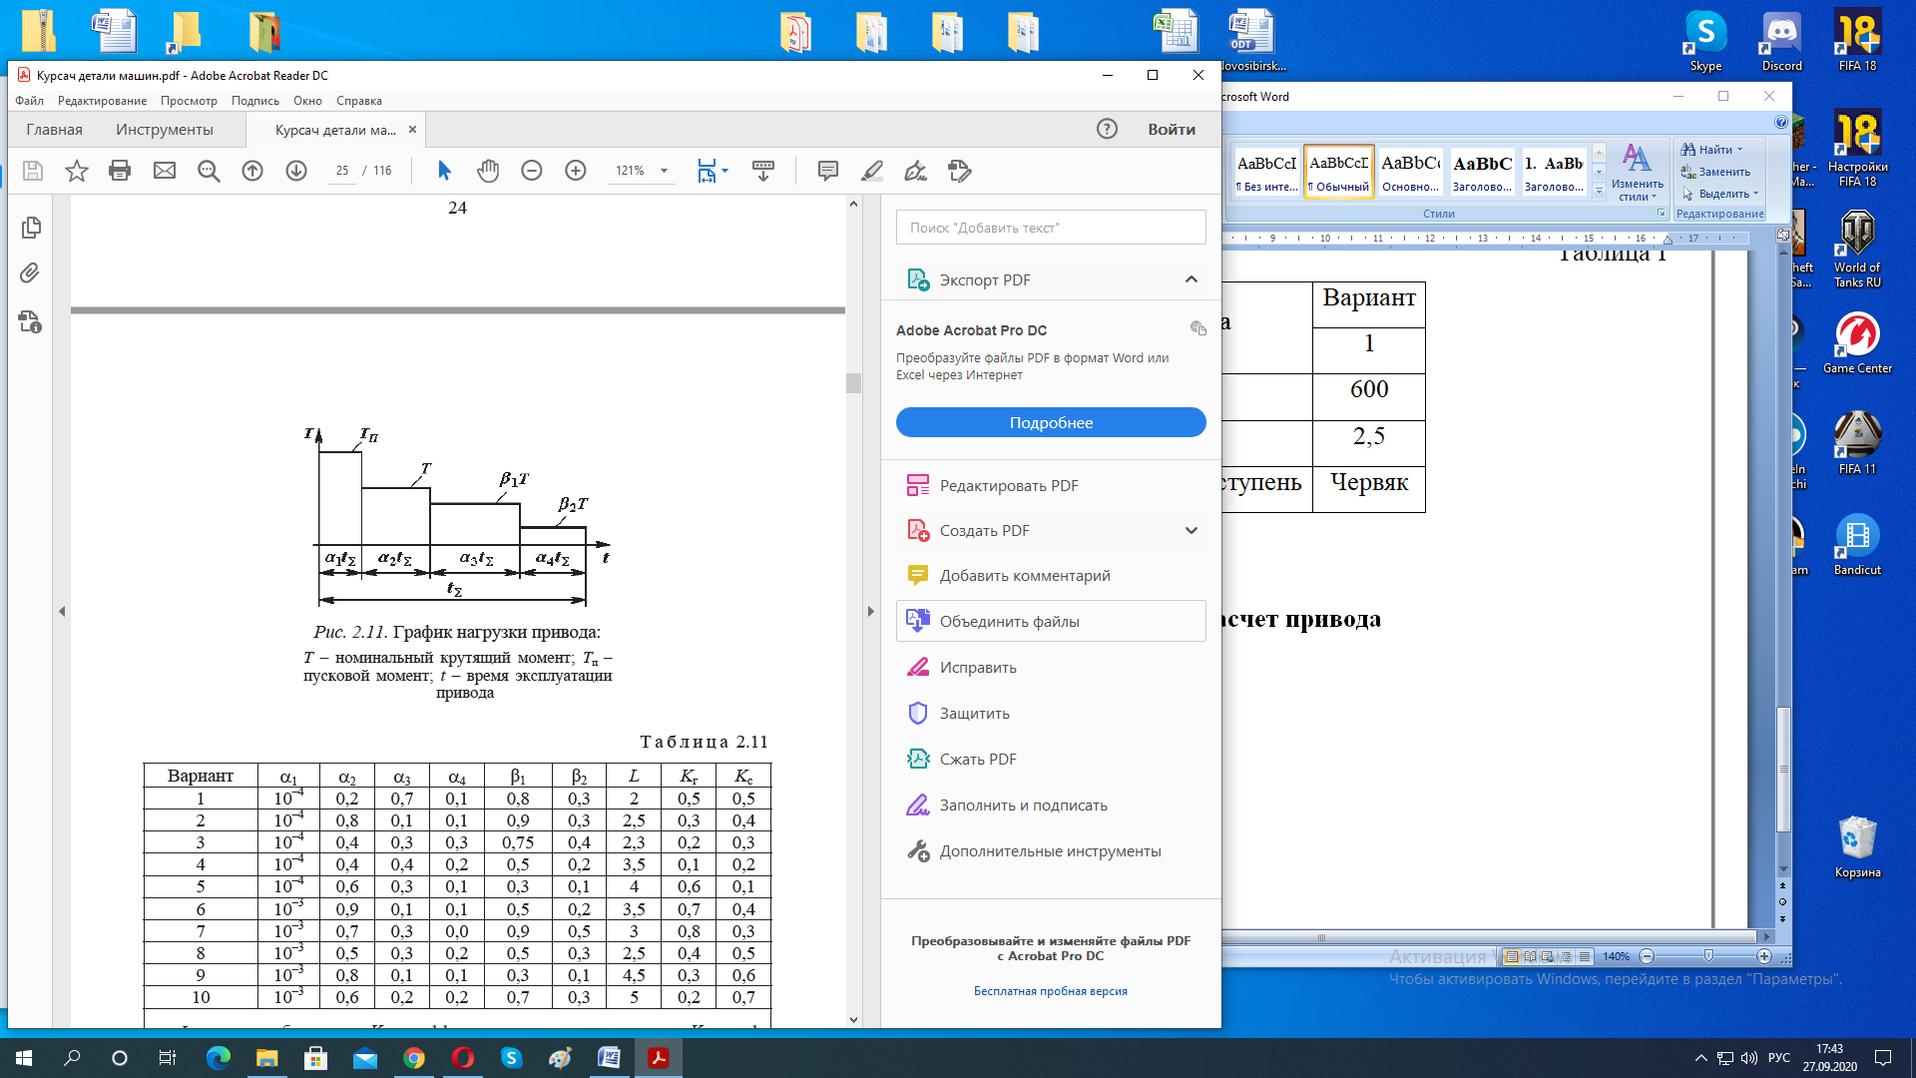Click the search tools input field
Image resolution: width=1916 pixels, height=1078 pixels.
pos(1050,228)
